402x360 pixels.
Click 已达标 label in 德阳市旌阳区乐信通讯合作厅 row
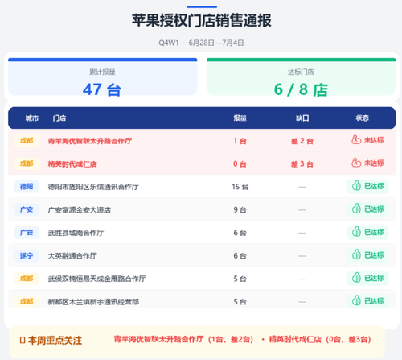coord(374,186)
